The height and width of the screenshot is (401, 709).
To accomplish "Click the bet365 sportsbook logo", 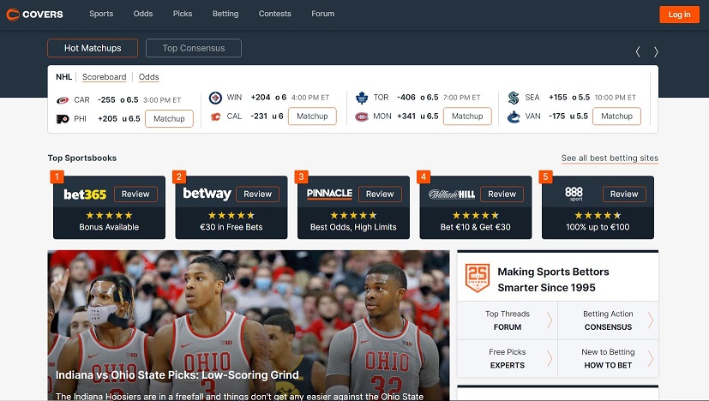I will [x=85, y=195].
